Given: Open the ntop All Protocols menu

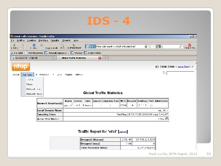Looking at the screenshot, I should pyautogui.click(x=42, y=74).
